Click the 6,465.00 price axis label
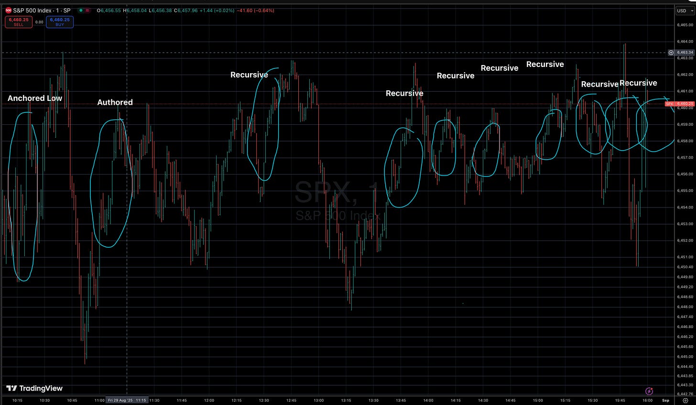This screenshot has height=405, width=696. click(685, 25)
